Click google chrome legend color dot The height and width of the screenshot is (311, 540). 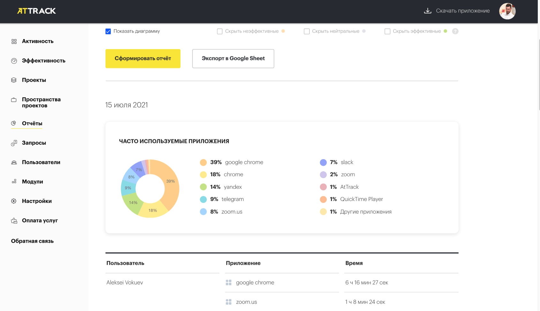(x=203, y=163)
